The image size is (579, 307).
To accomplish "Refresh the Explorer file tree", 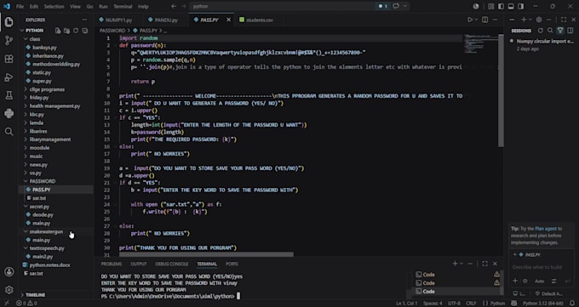I will click(x=76, y=31).
